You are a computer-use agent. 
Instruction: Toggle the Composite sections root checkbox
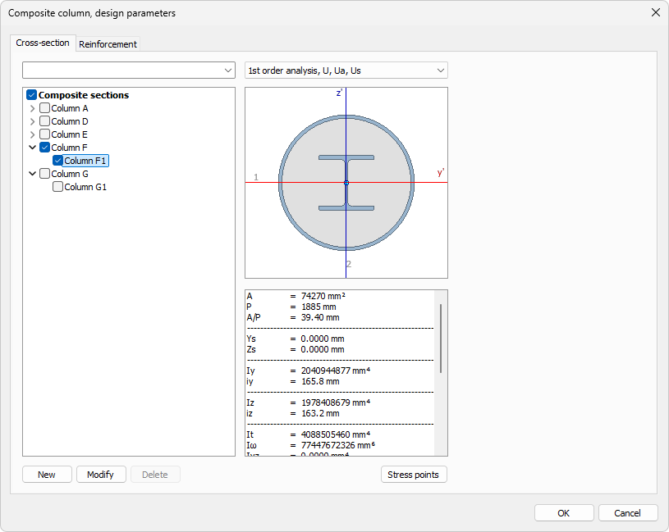point(31,94)
